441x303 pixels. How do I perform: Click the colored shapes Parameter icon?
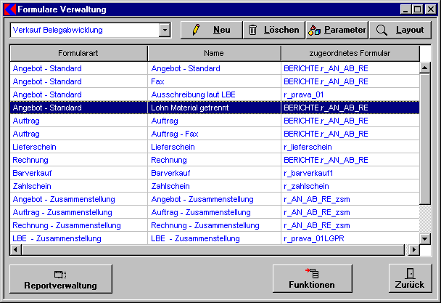click(x=314, y=30)
